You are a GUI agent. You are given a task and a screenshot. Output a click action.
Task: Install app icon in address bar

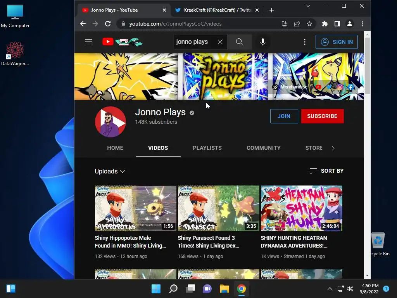tap(284, 24)
